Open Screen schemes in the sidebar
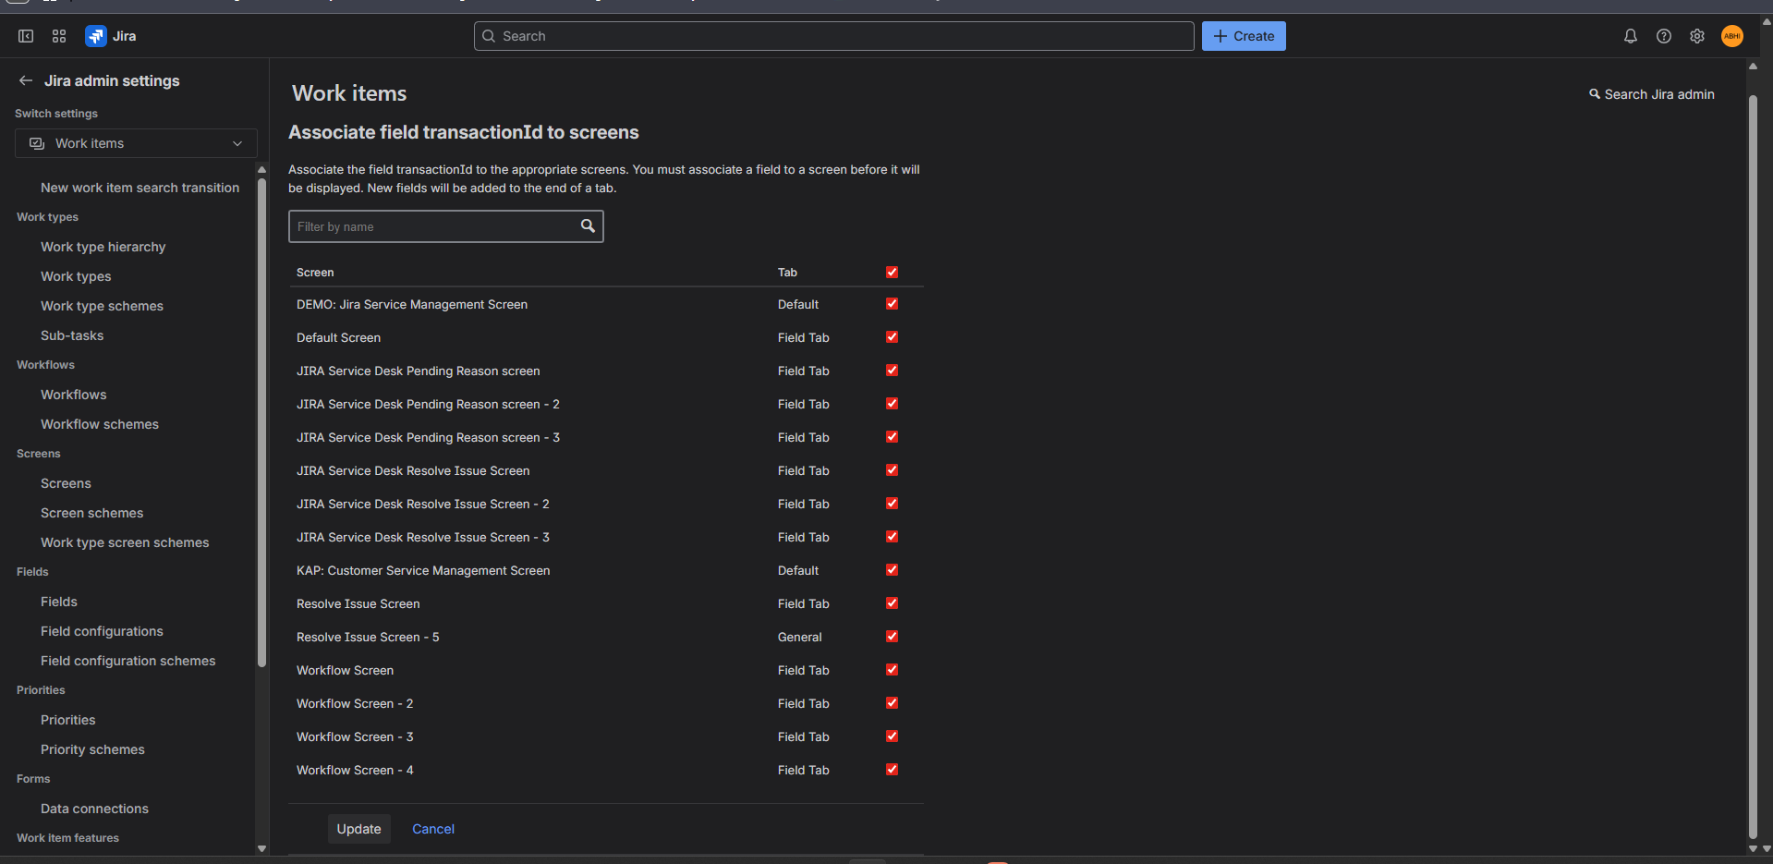The width and height of the screenshot is (1773, 864). click(x=92, y=513)
